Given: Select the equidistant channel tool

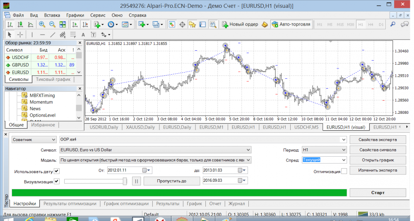Looking at the screenshot, I should tap(63, 35).
